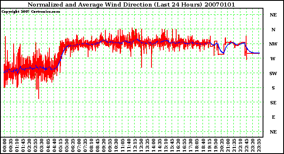Select the 12:15 time label
Viewport: 284px width, 154px height.
tap(135, 145)
